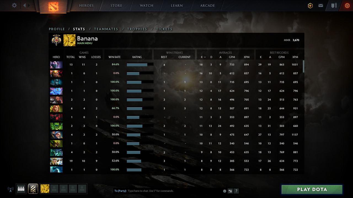The width and height of the screenshot is (353, 198).
Task: Select Templar Assassin portrait in 84.6% row
Action: point(56,65)
